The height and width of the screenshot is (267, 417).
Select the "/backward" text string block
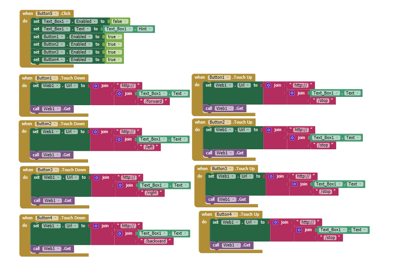156,241
